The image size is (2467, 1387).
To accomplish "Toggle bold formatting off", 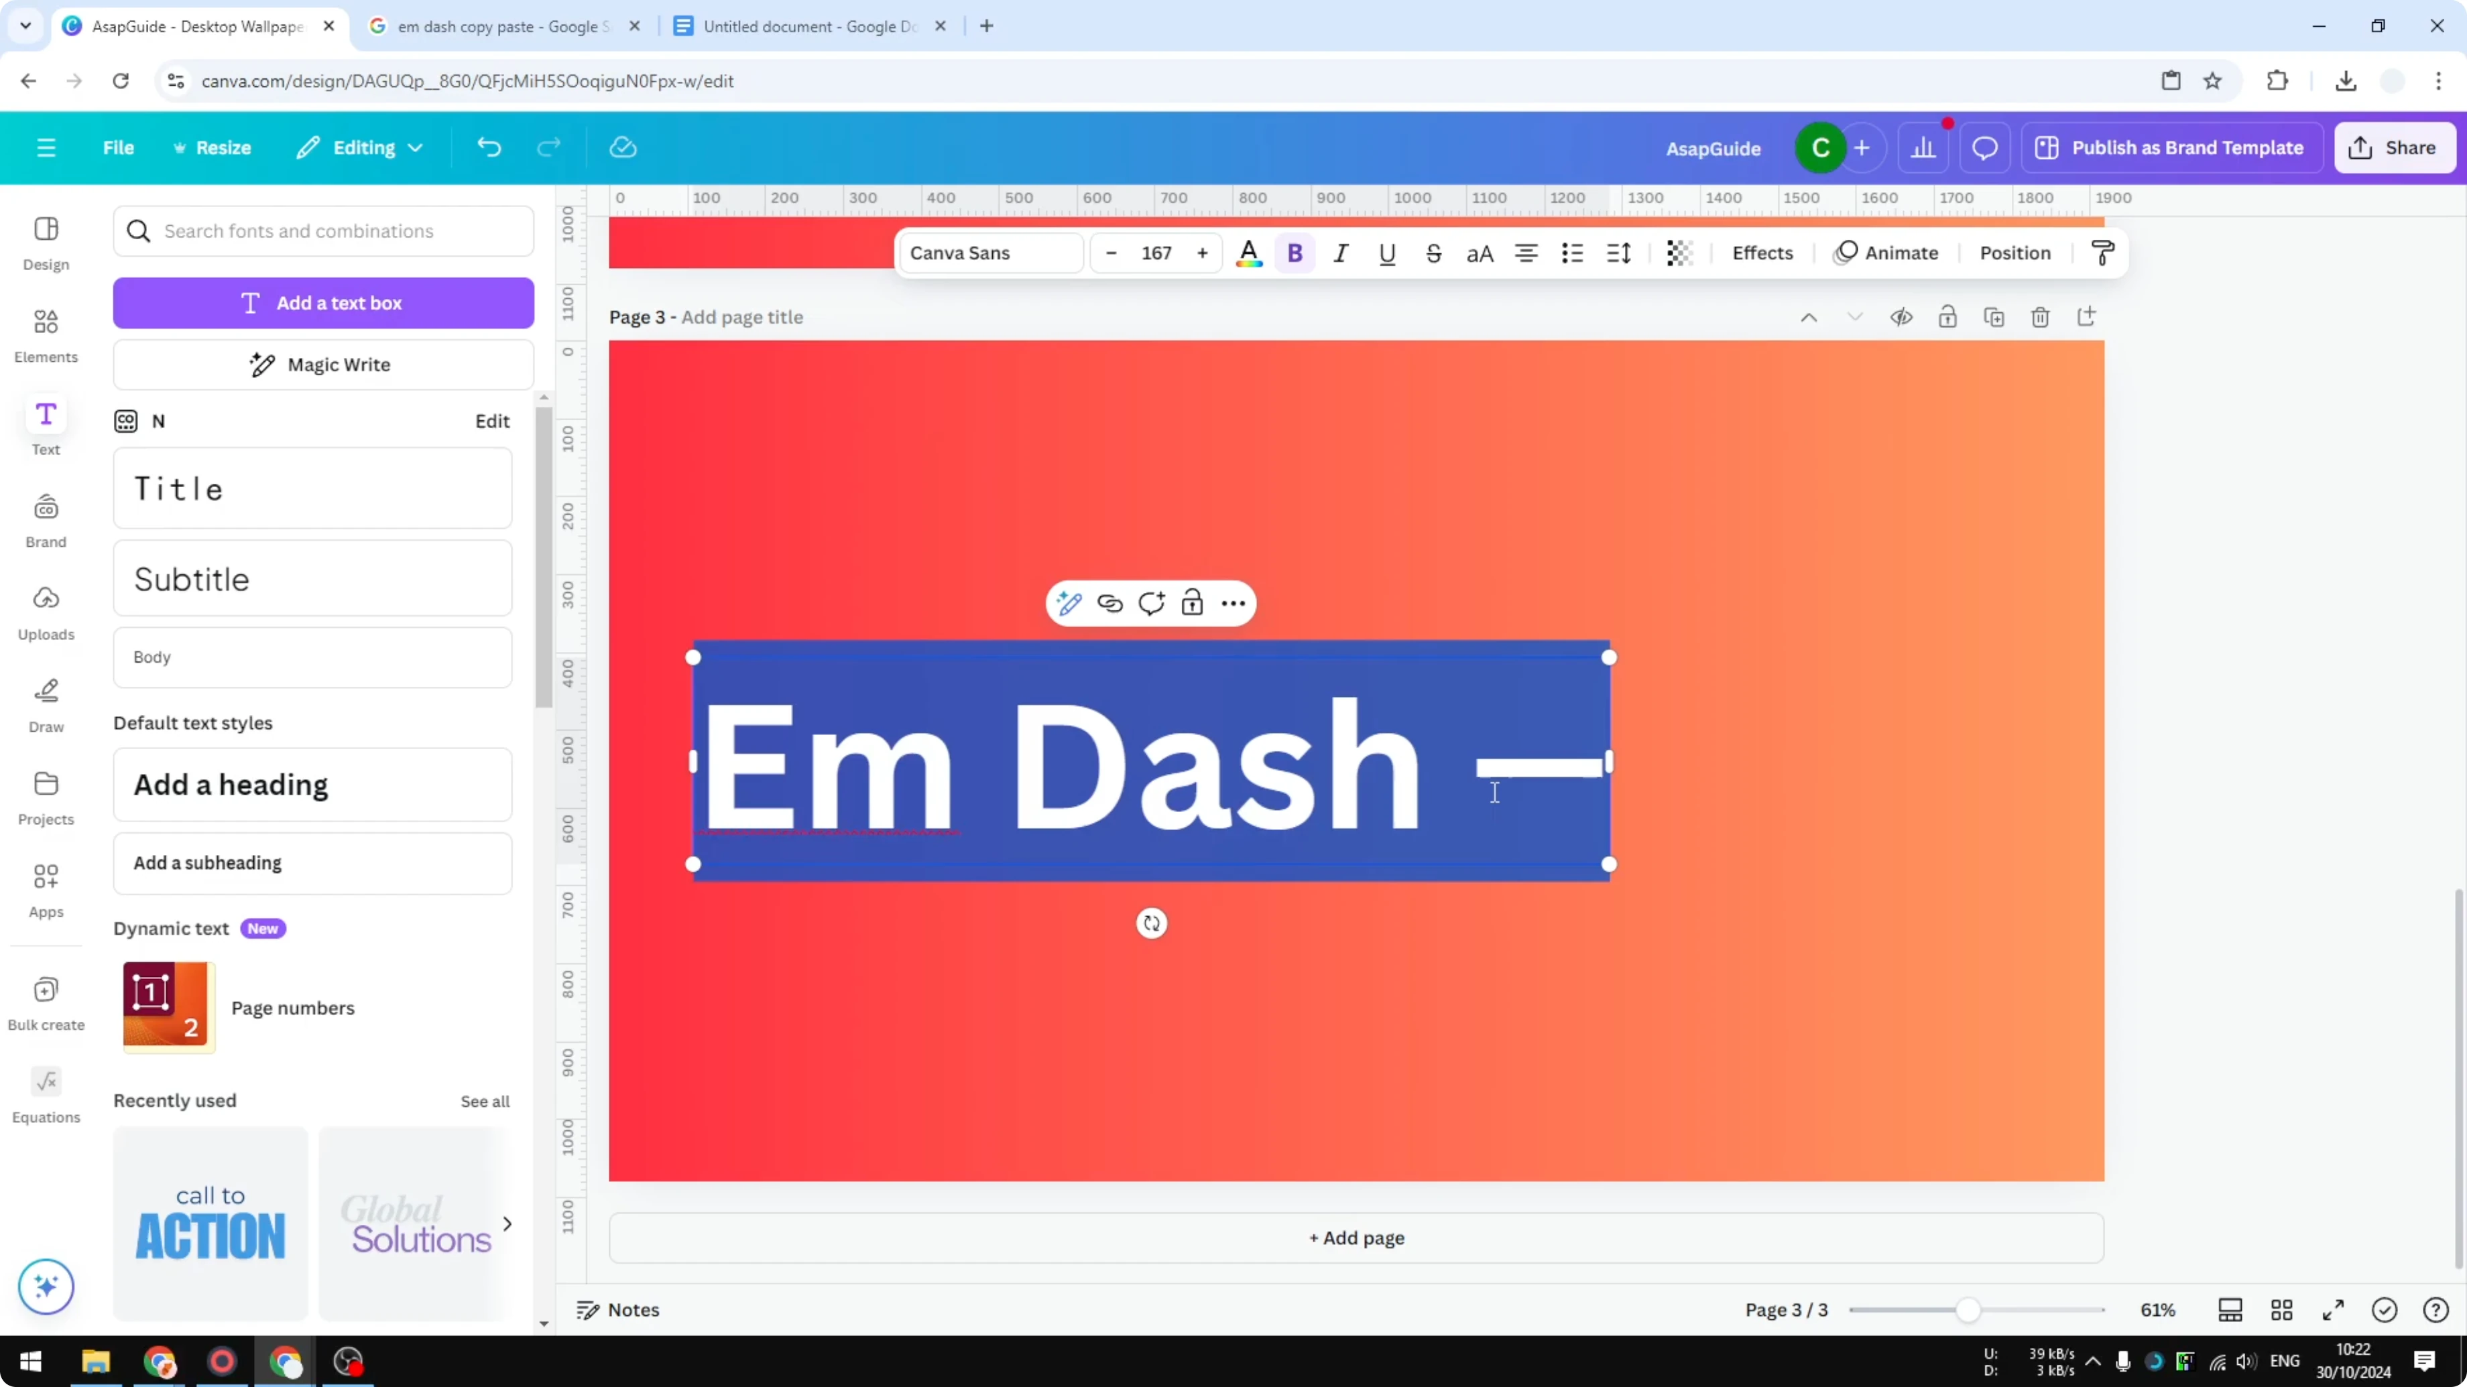I will (x=1295, y=253).
